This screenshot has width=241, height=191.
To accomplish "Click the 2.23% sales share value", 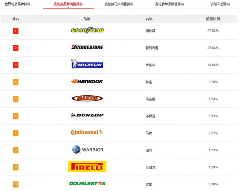I will (213, 133).
